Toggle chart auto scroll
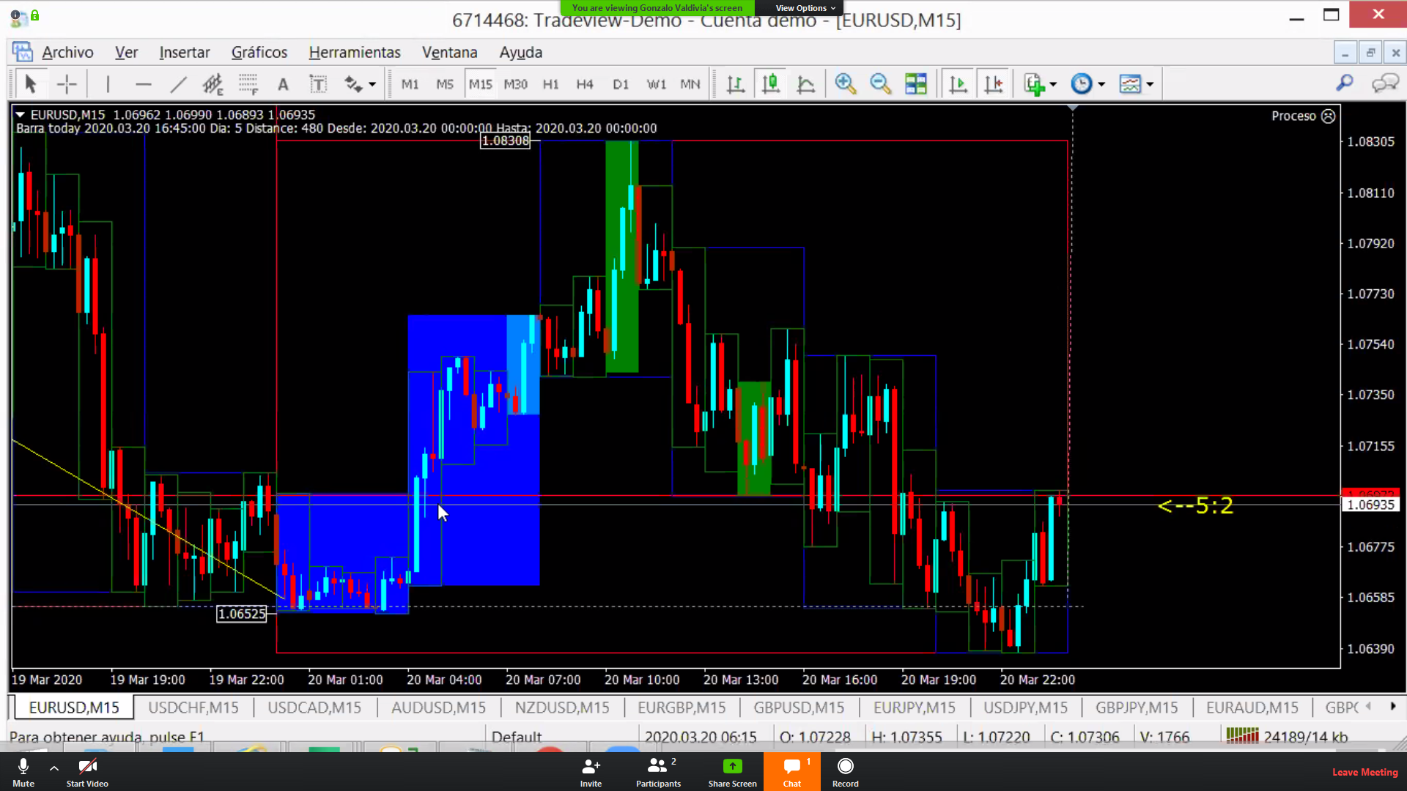The width and height of the screenshot is (1407, 791). [958, 84]
